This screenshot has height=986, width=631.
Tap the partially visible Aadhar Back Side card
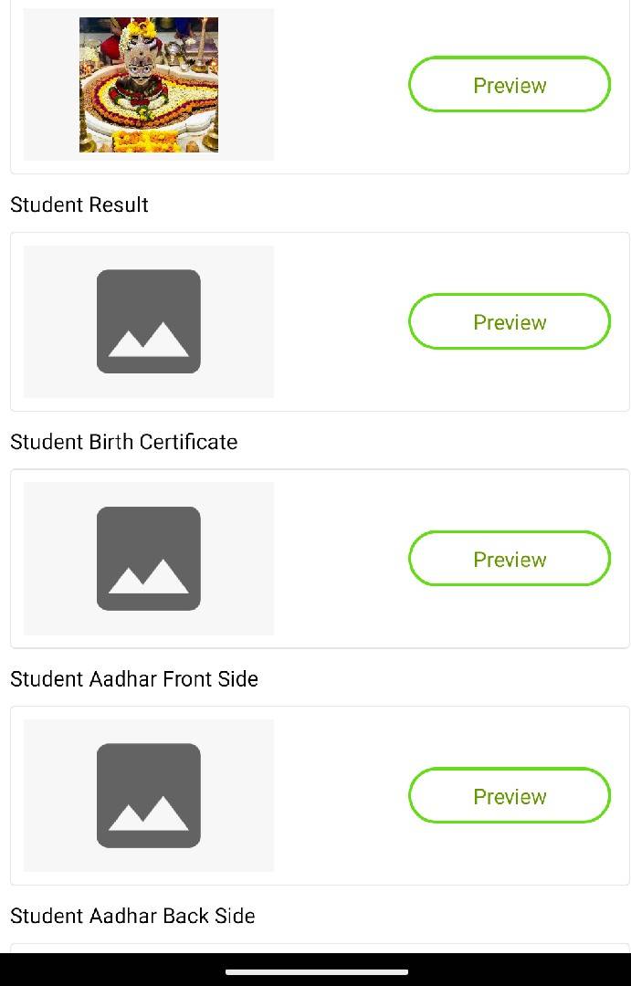[x=320, y=948]
